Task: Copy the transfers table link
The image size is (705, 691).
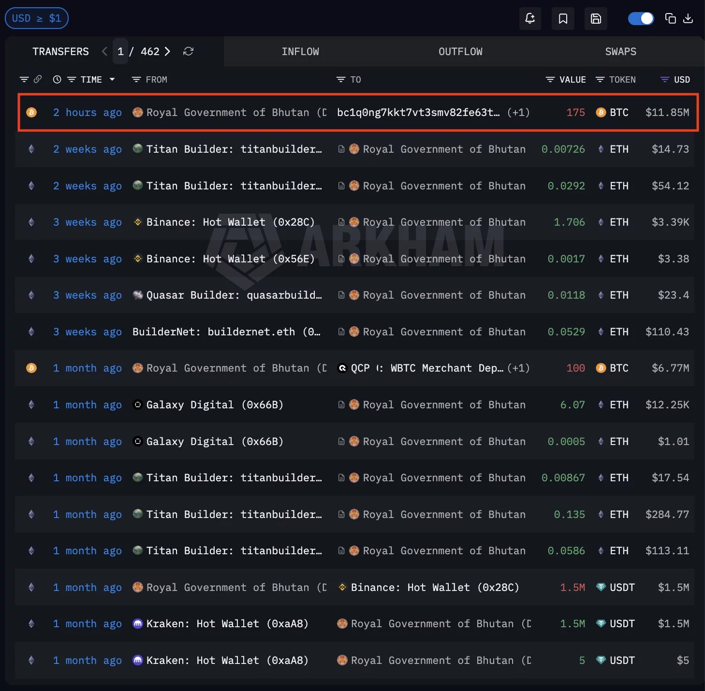Action: 671,18
